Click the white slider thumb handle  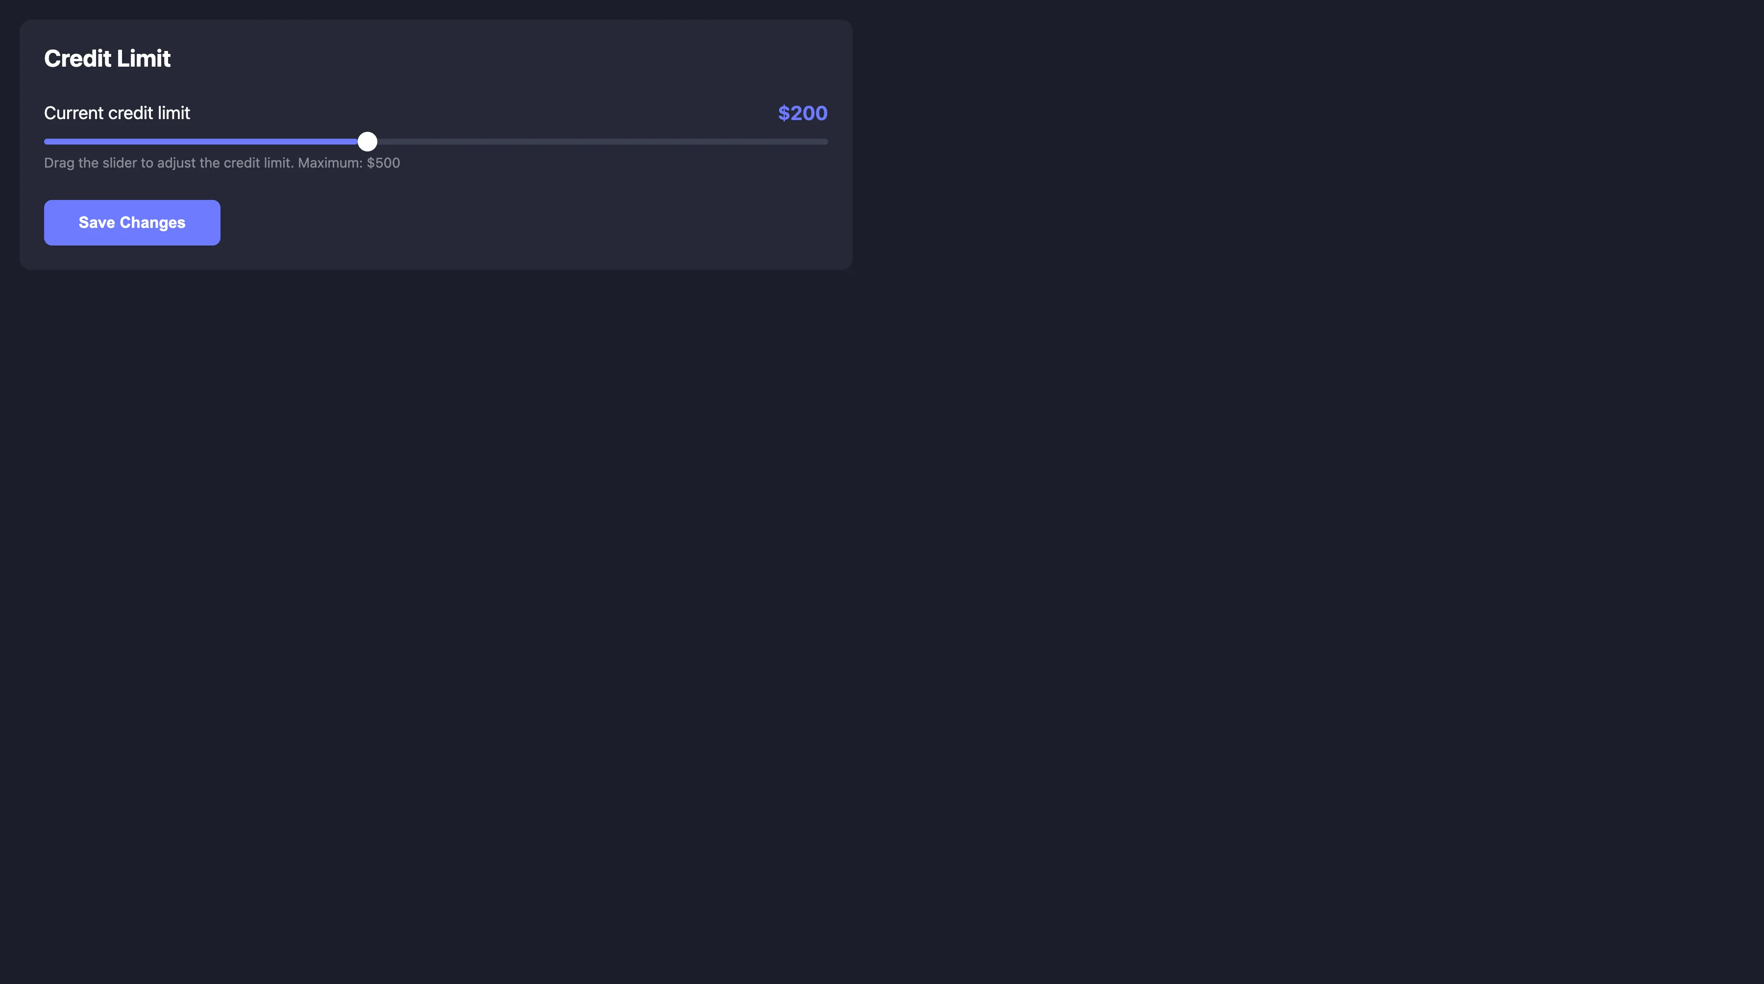(x=367, y=141)
